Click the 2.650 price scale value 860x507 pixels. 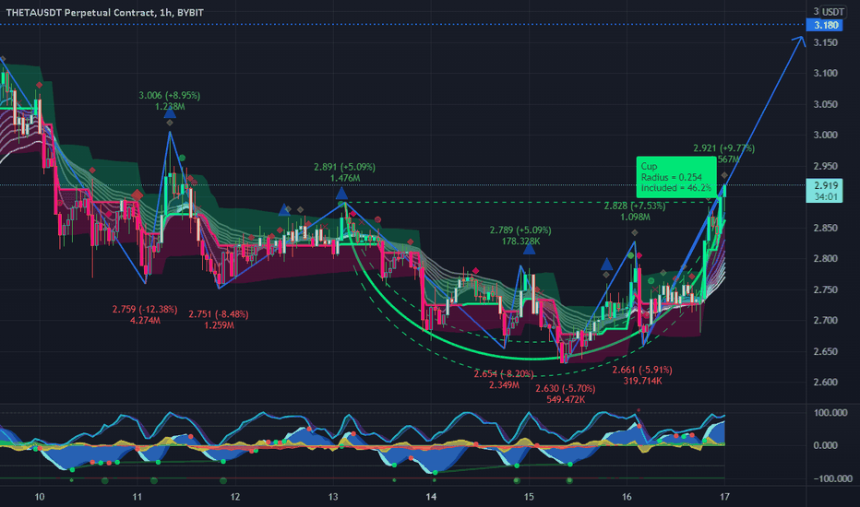point(826,351)
